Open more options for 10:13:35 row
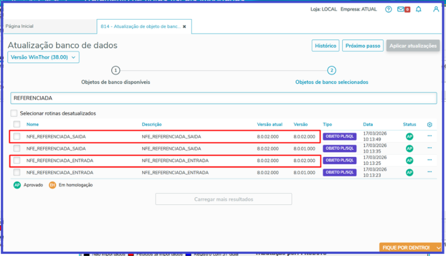The image size is (446, 256). click(430, 148)
